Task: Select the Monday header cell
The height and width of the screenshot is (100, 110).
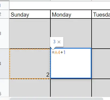Action: click(71, 14)
